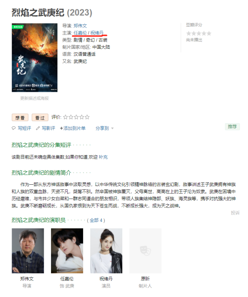This screenshot has height=297, width=248.
Task: Click the plus icon of 添加到片单
Action: (x=62, y=128)
